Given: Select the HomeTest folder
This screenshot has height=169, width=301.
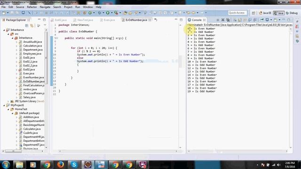Looking at the screenshot, I should pyautogui.click(x=21, y=109).
